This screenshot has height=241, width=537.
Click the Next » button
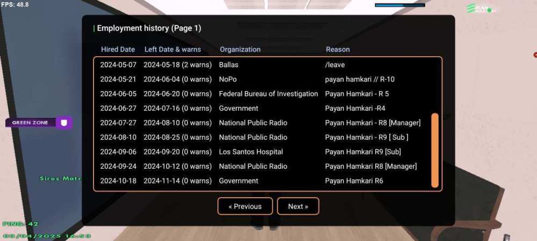298,206
